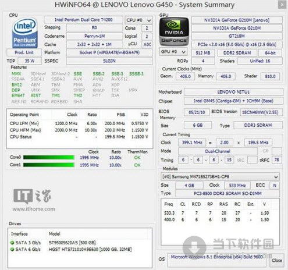Viewport: 288px width, 270px height.
Task: Click the Core1 clock 1995 MHz value
Action: coord(89,165)
